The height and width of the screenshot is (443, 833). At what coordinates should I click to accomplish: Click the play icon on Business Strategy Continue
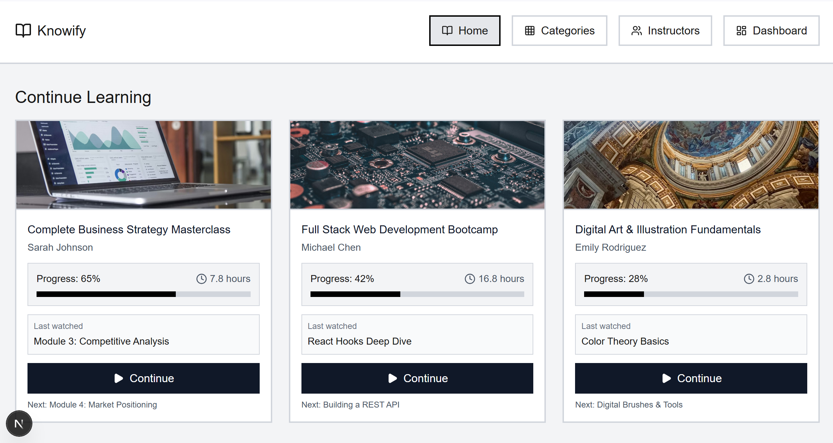tap(119, 378)
